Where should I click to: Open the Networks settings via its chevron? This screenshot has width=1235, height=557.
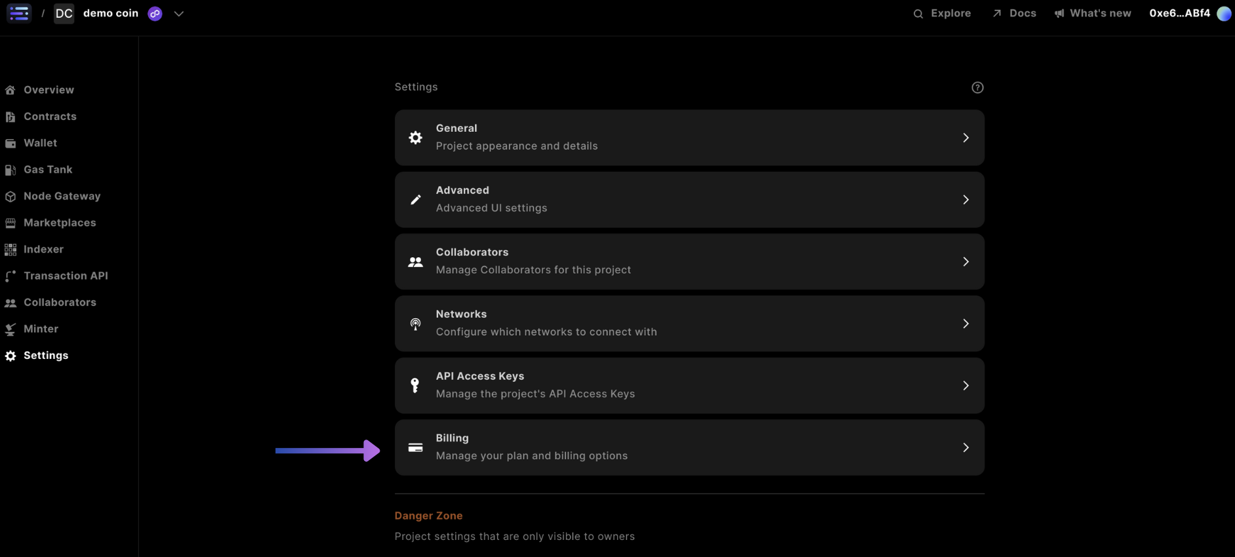965,323
